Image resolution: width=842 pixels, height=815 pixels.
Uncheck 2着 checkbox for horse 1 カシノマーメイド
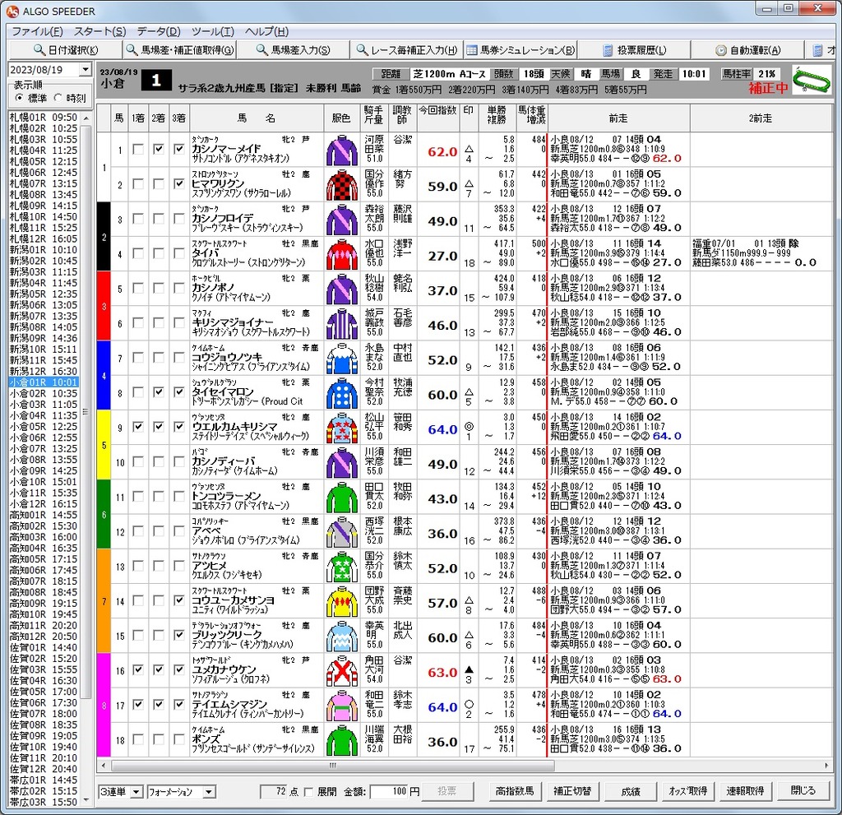click(158, 150)
